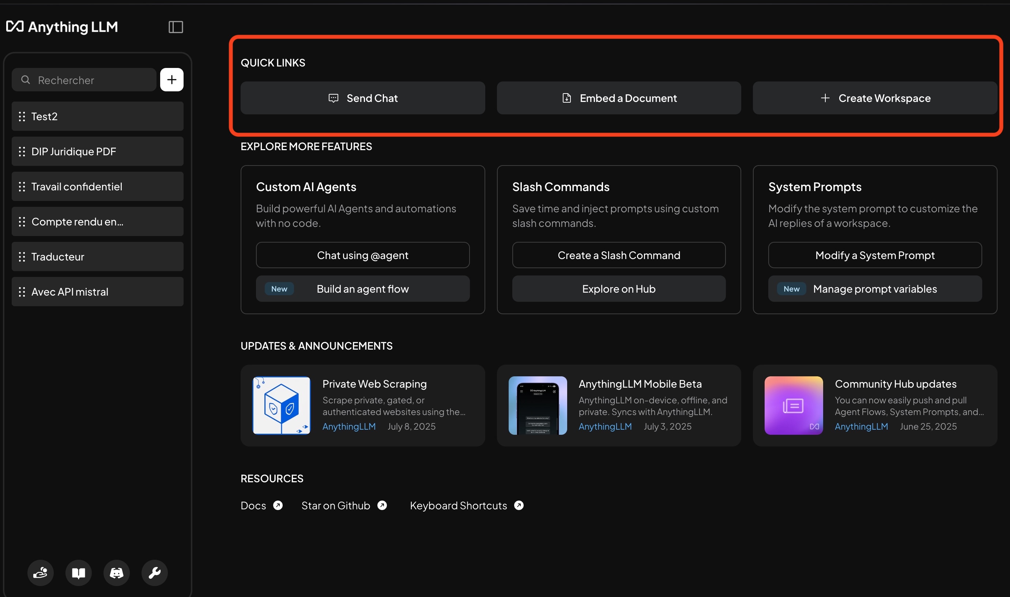Image resolution: width=1010 pixels, height=597 pixels.
Task: Click the plus button to add workspace
Action: 172,80
